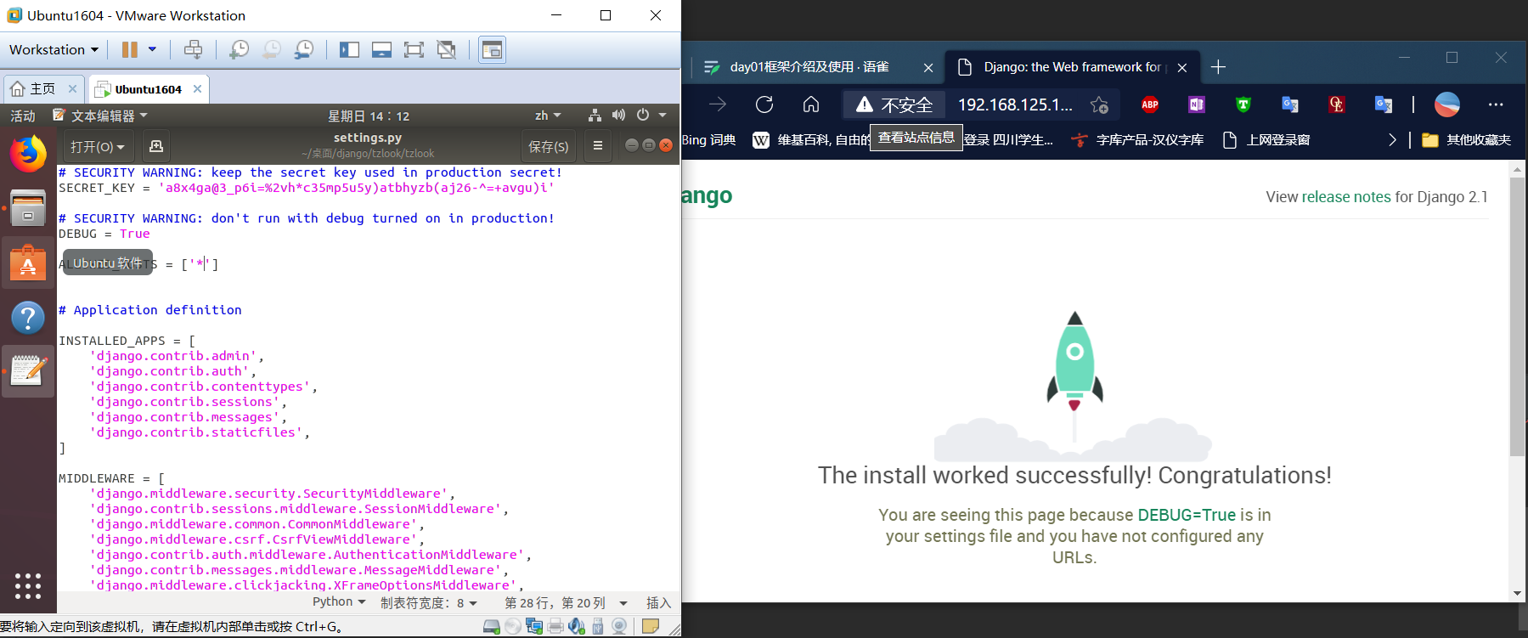This screenshot has height=638, width=1528.
Task: Switch to day01框架介绍及使用 browser tab
Action: (x=809, y=67)
